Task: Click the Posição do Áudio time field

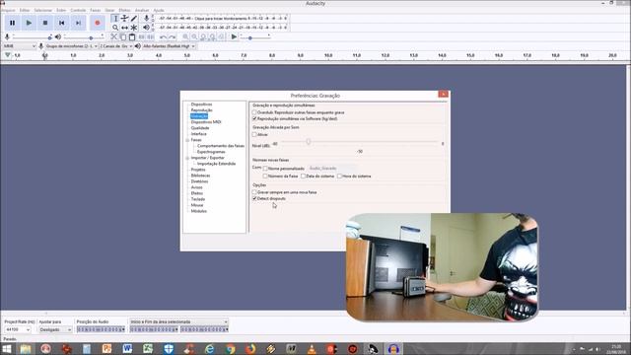Action: (101, 329)
